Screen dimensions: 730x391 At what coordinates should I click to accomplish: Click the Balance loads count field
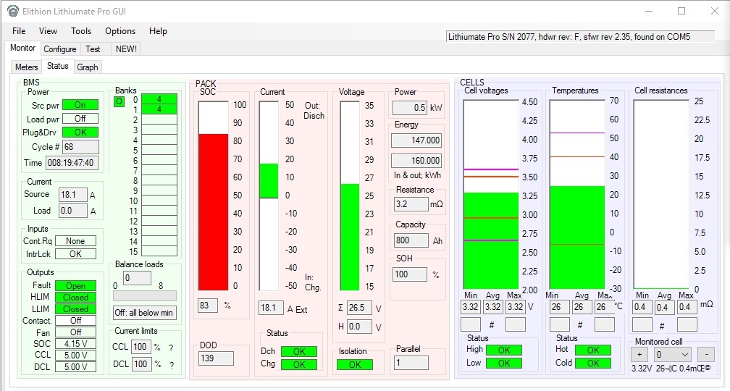[x=137, y=278]
